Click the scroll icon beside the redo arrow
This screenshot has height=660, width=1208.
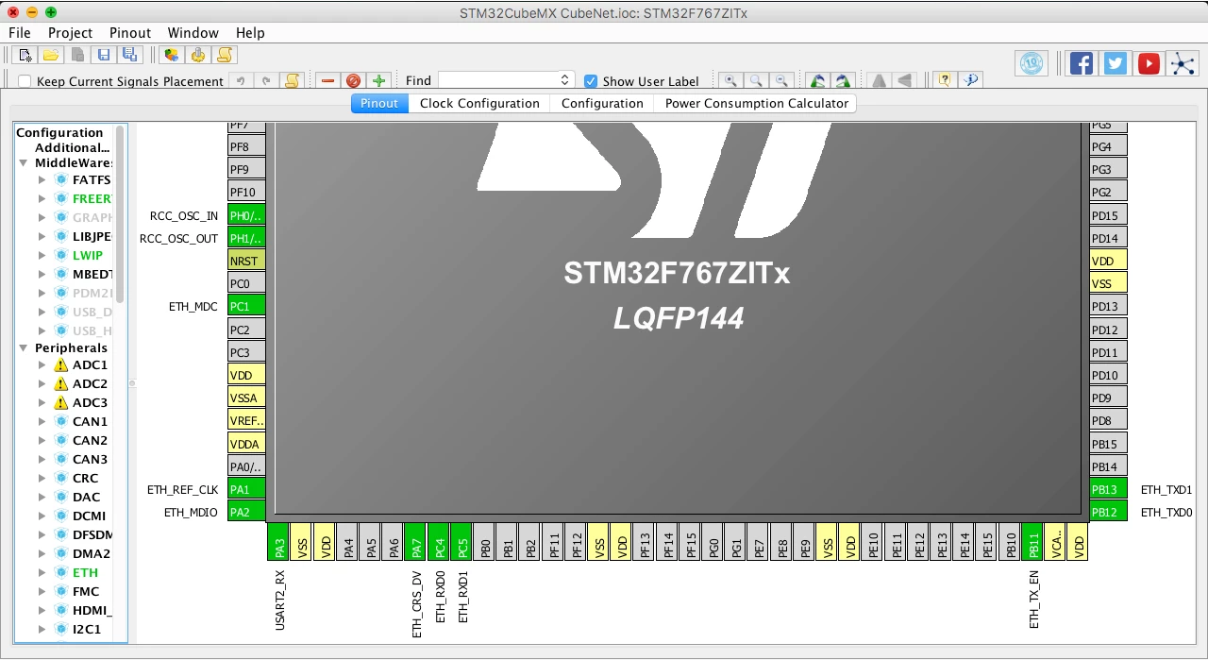pos(292,81)
